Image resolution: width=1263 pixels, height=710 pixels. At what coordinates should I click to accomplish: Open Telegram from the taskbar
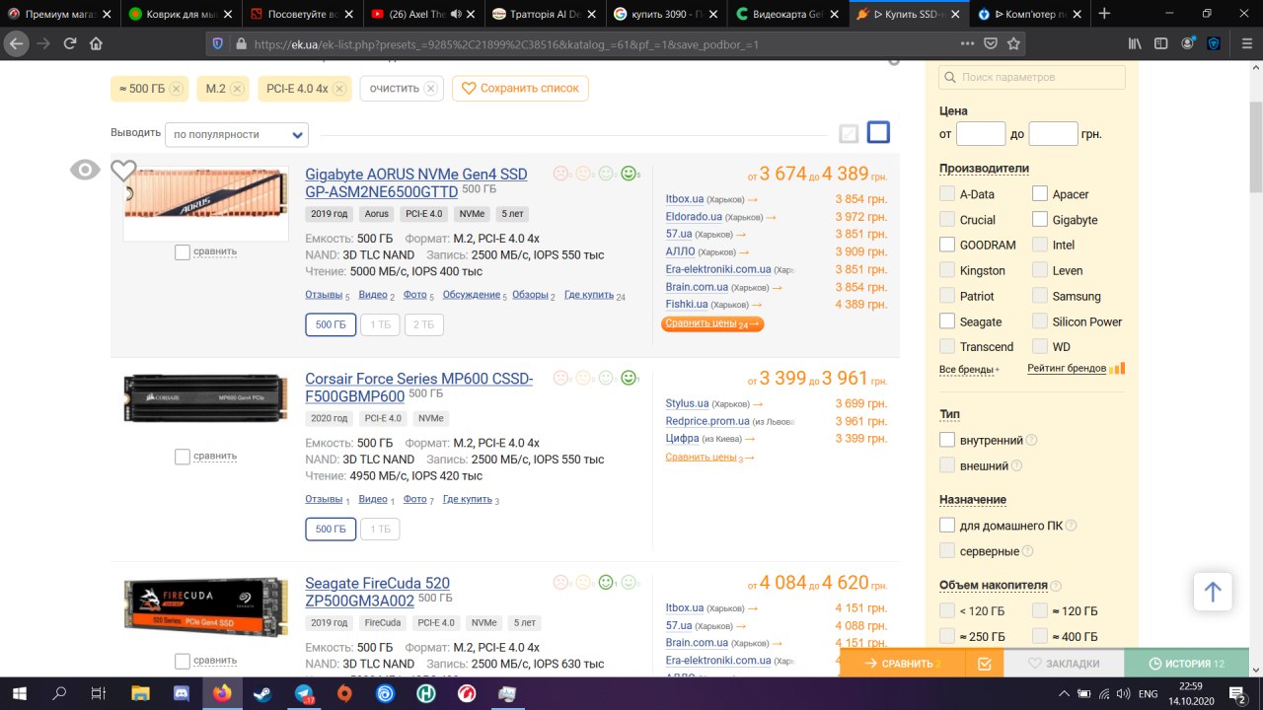pos(303,693)
